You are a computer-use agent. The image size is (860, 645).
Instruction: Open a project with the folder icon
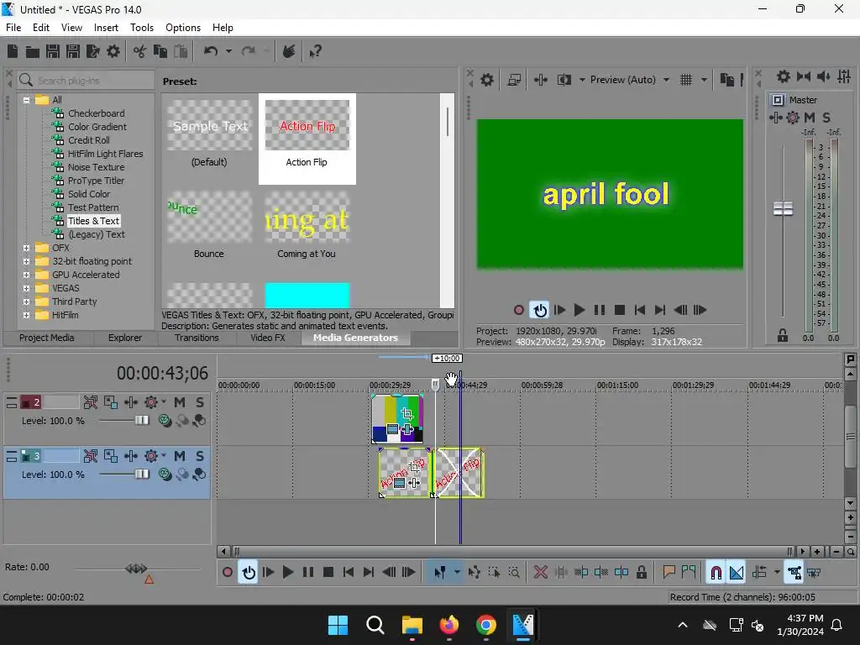tap(33, 51)
